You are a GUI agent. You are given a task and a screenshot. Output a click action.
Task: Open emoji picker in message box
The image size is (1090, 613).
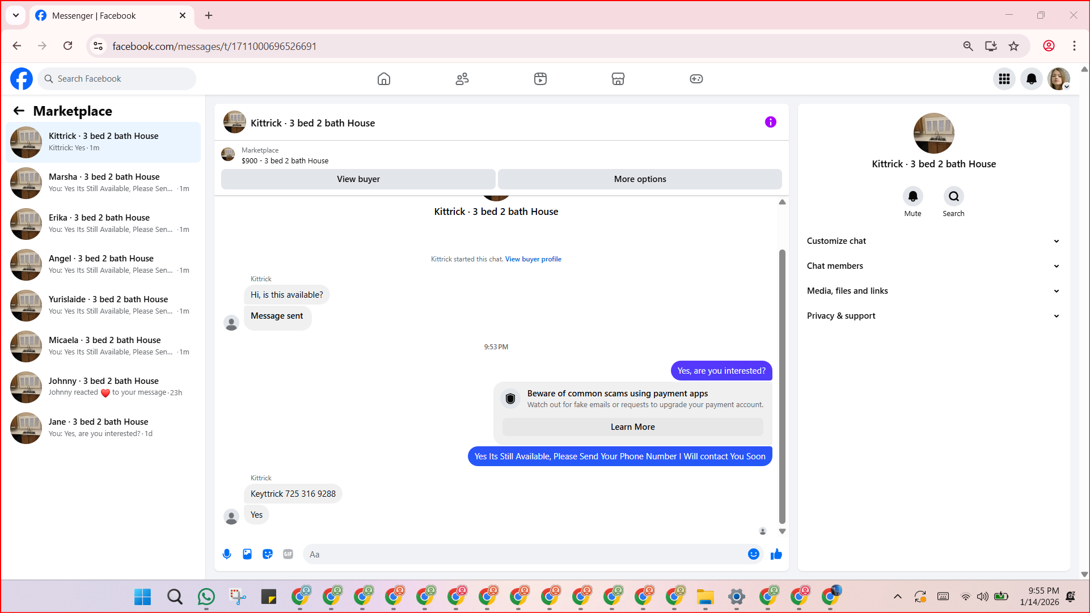[753, 554]
